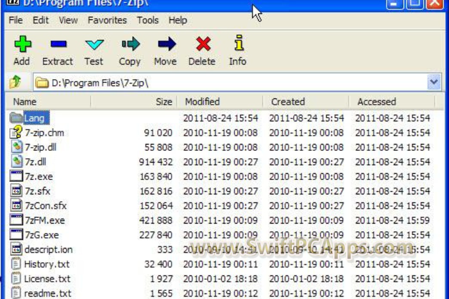The height and width of the screenshot is (299, 449).
Task: Click the 7z.sfx file icon
Action: click(16, 191)
